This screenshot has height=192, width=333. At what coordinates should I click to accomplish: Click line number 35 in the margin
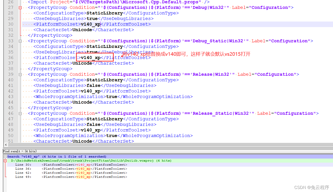point(10,52)
